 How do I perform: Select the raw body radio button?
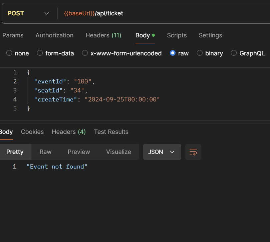pyautogui.click(x=173, y=53)
